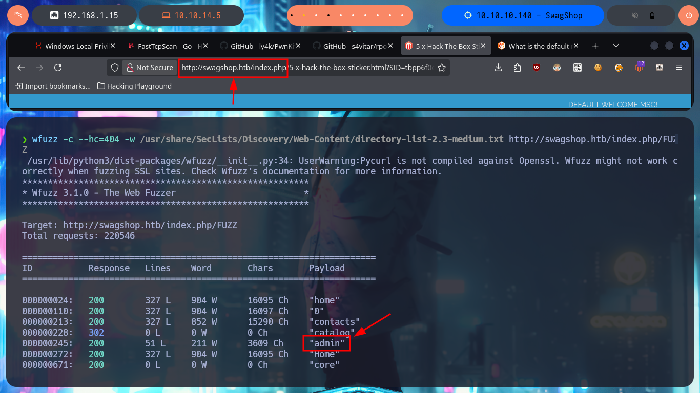This screenshot has width=700, height=393.
Task: Click the 10.10.14.5 VPN address indicator
Action: pyautogui.click(x=192, y=15)
